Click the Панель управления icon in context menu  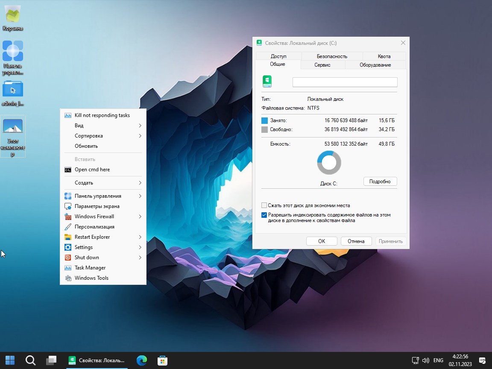point(68,196)
